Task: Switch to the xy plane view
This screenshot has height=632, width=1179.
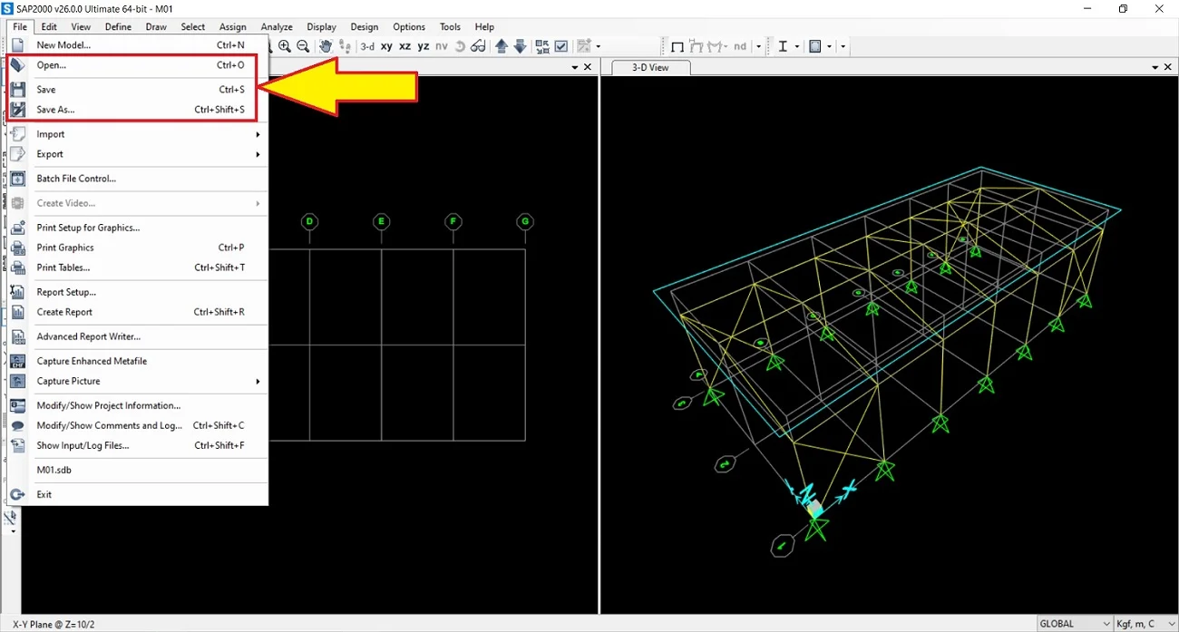Action: click(x=386, y=46)
